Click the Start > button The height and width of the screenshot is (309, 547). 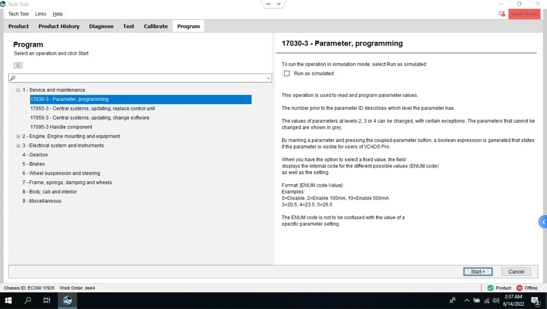tap(478, 272)
